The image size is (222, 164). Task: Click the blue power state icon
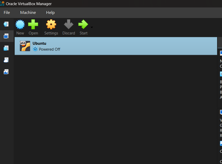tap(35, 49)
